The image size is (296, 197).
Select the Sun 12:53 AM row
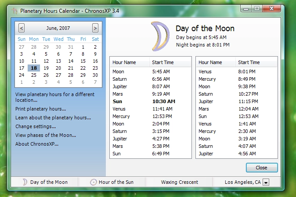point(237,116)
